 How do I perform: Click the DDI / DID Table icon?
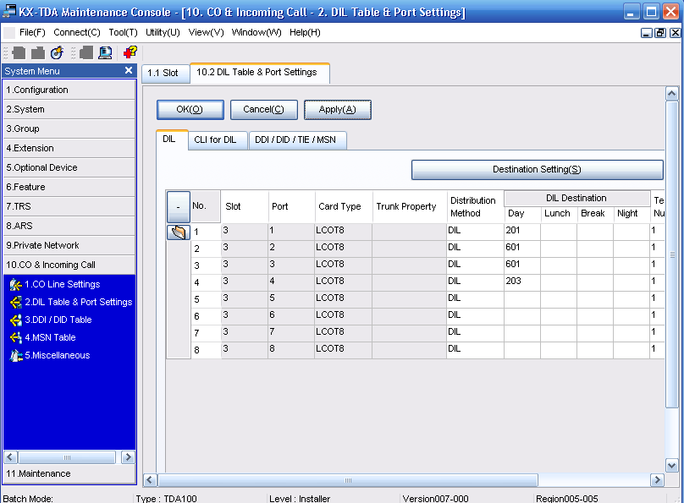click(16, 320)
